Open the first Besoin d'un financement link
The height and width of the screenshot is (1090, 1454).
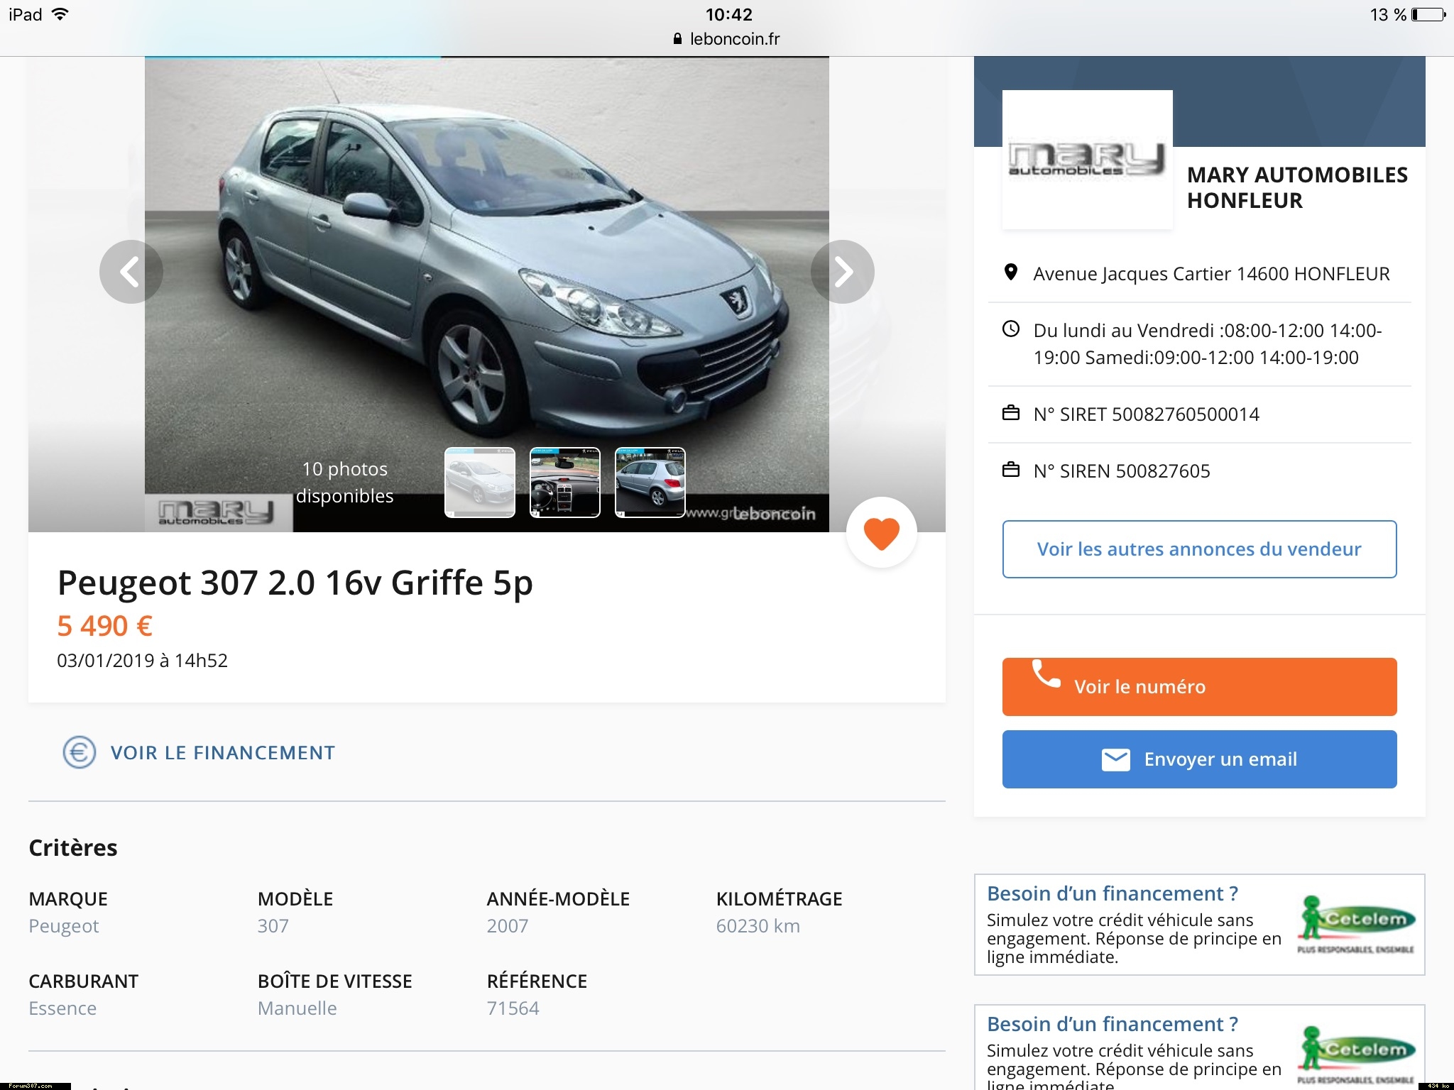(x=1113, y=893)
